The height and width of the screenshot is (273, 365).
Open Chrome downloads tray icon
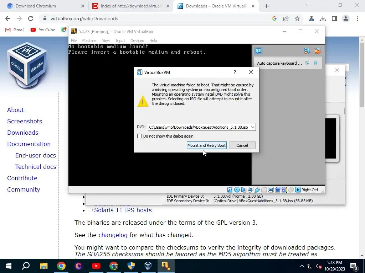(x=323, y=18)
